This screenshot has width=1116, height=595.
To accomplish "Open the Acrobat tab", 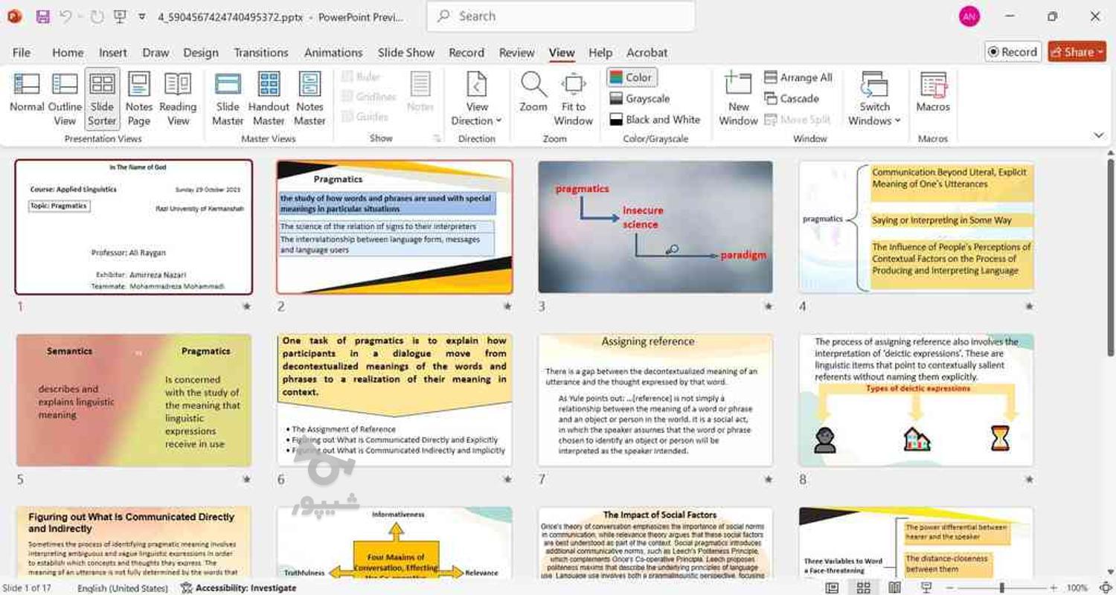I will (647, 53).
